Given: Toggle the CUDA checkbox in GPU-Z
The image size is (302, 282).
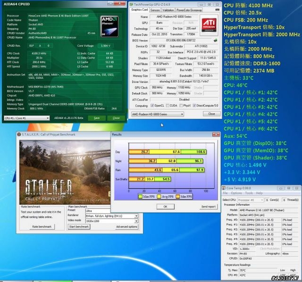Looking at the screenshot, I should [x=168, y=106].
